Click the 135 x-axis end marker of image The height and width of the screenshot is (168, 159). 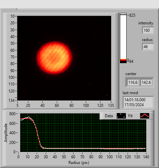point(111,105)
